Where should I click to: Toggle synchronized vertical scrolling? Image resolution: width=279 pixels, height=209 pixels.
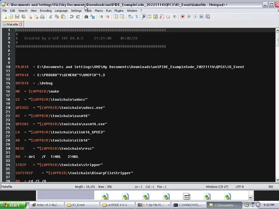(x=116, y=17)
